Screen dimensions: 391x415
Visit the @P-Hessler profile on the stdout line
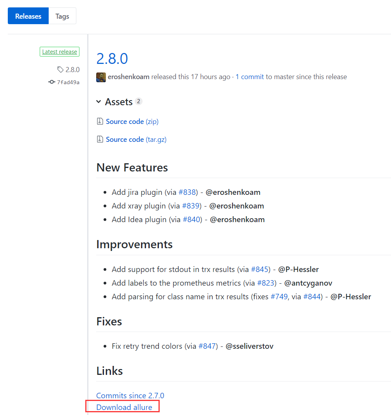click(298, 269)
